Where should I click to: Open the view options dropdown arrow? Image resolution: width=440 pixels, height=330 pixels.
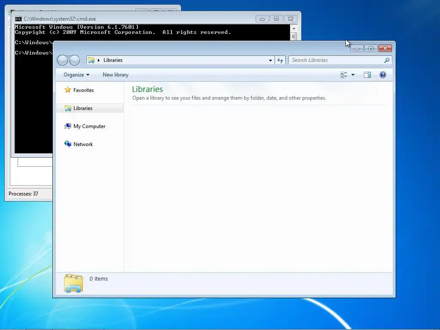353,75
